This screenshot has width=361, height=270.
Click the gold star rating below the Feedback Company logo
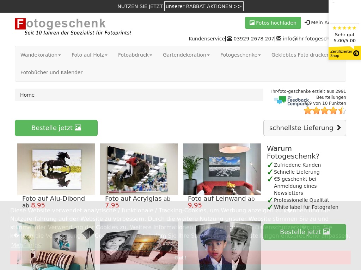click(x=325, y=111)
